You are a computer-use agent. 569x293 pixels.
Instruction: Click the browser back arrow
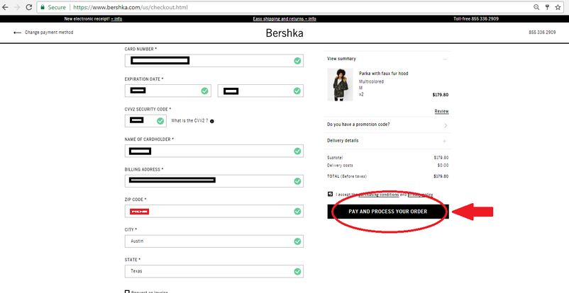[7, 6]
